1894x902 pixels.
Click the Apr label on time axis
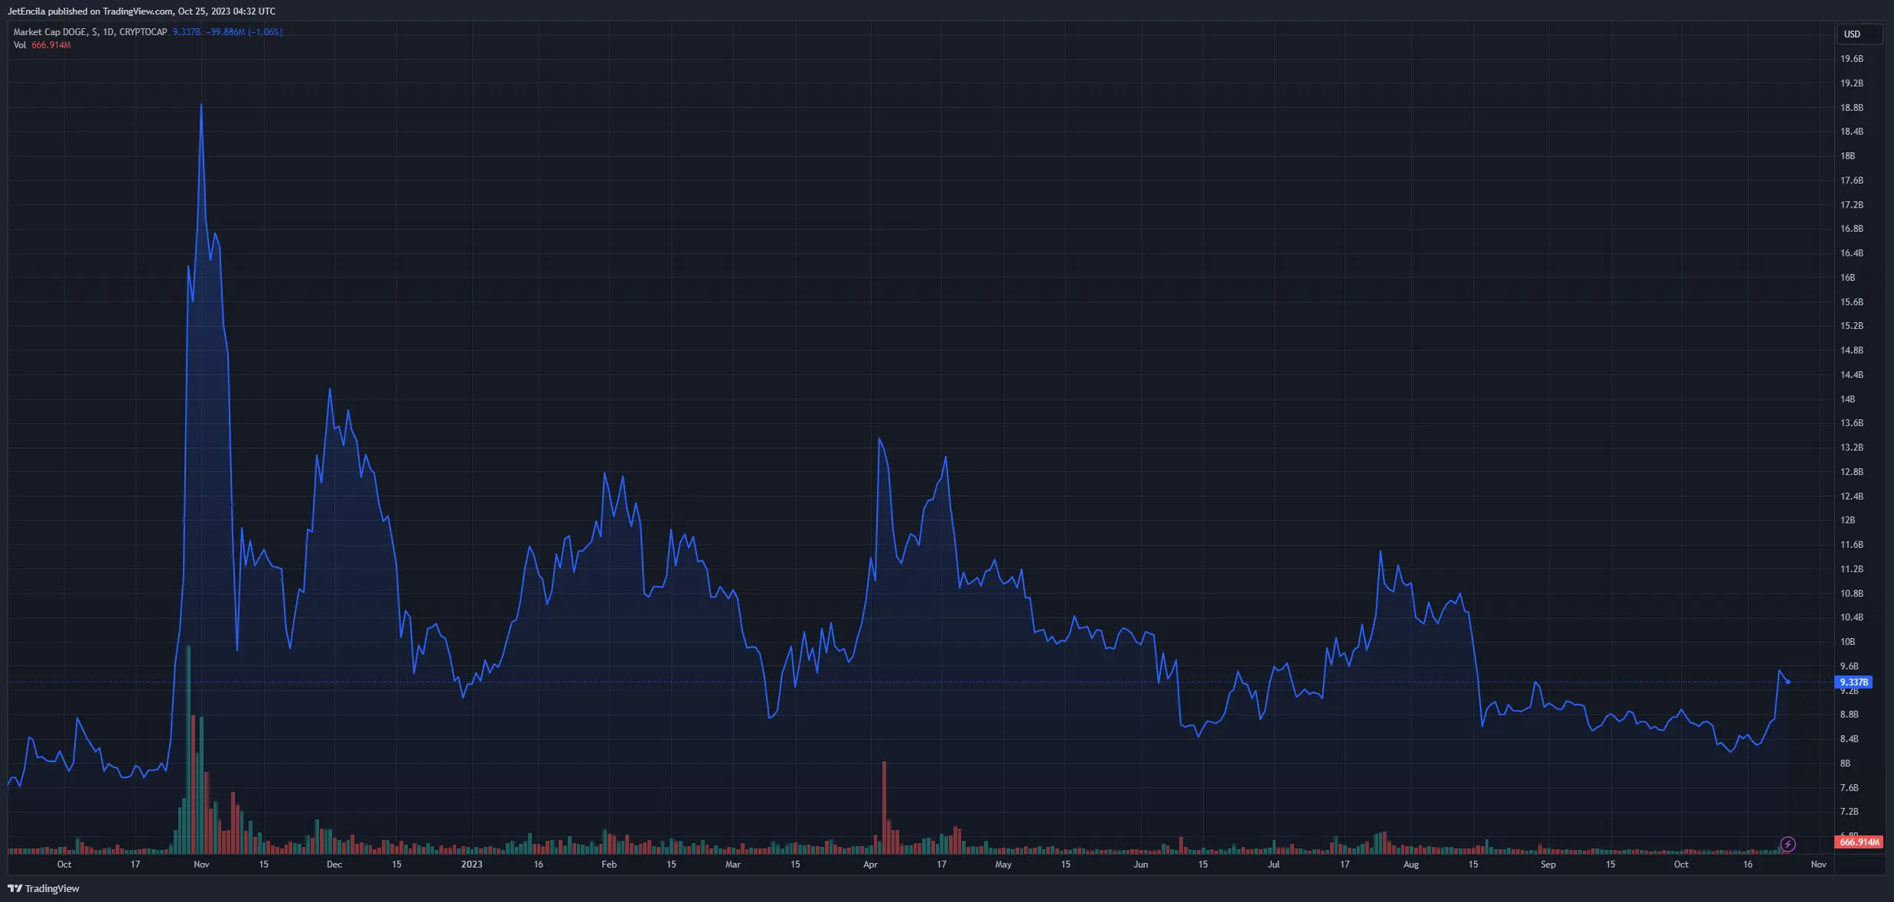[870, 865]
